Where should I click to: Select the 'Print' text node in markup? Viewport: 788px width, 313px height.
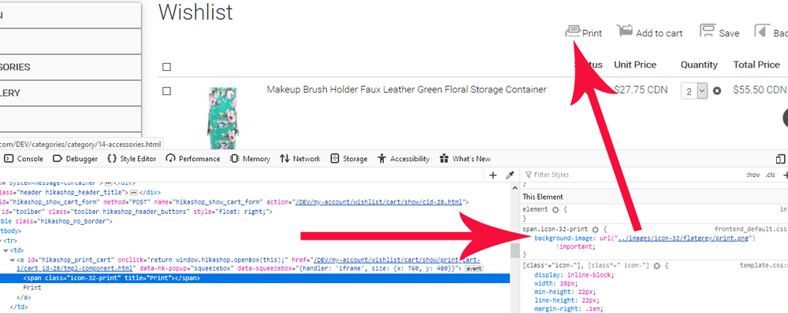tap(32, 288)
